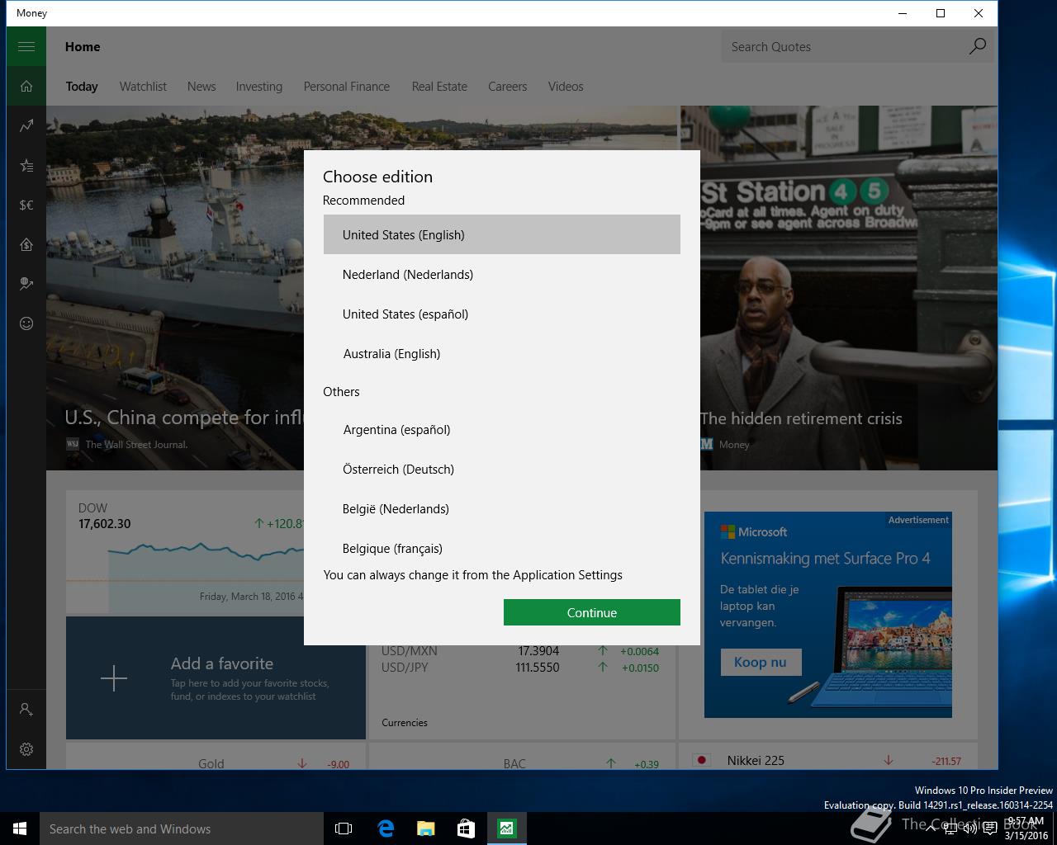
Task: Open the News tab
Action: point(201,86)
